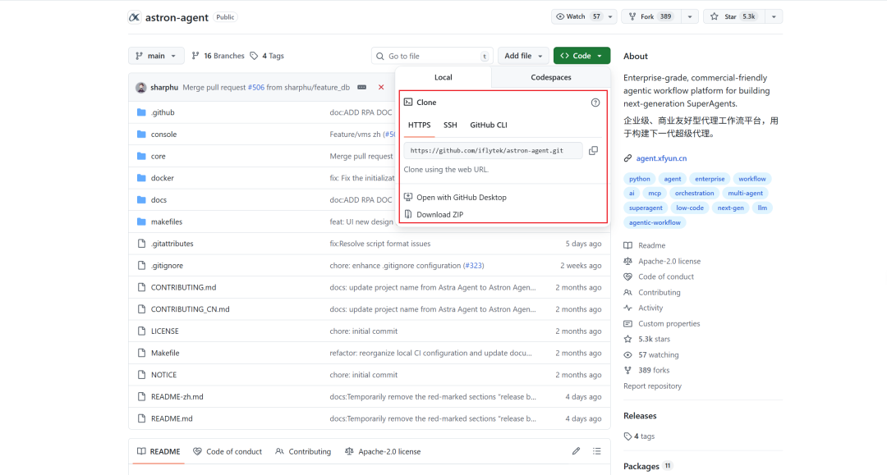887x475 pixels.
Task: Switch to the Local tab
Action: pyautogui.click(x=443, y=77)
